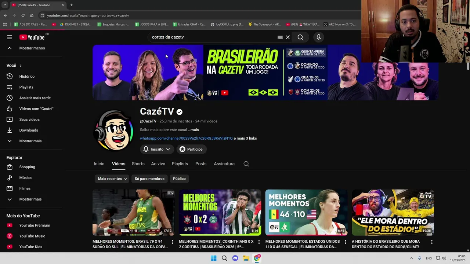Viewport: 470px width, 264px height.
Task: Open a new Chrome tab
Action: (x=71, y=5)
